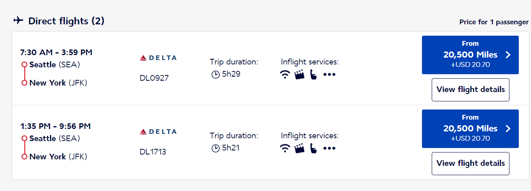Select the 20,500 Miles fare for DL1713
Image resolution: width=531 pixels, height=191 pixels.
470,129
